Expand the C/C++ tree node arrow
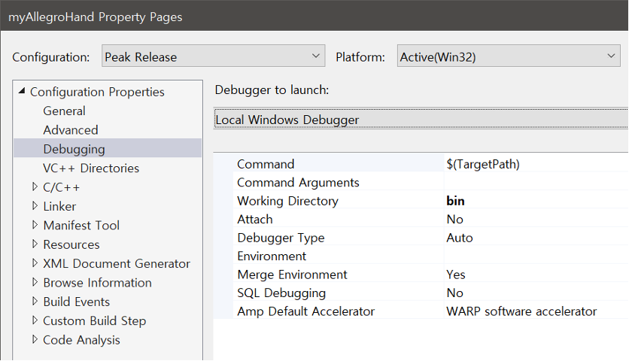 [35, 187]
